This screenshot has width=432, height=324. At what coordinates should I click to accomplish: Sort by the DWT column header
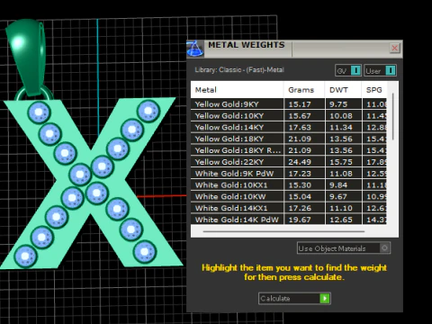pos(343,90)
